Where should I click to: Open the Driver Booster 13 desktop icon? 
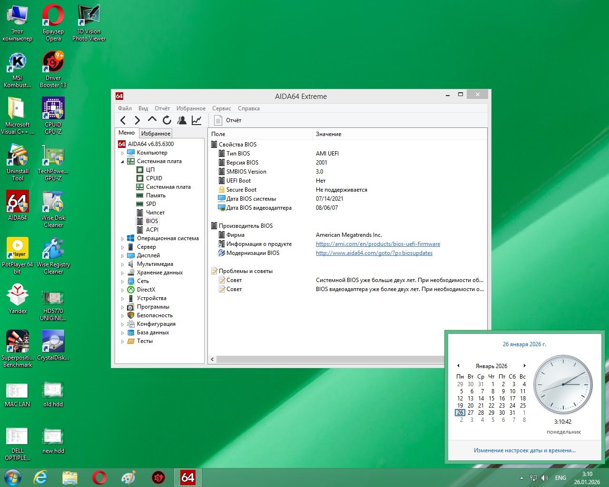pos(53,70)
